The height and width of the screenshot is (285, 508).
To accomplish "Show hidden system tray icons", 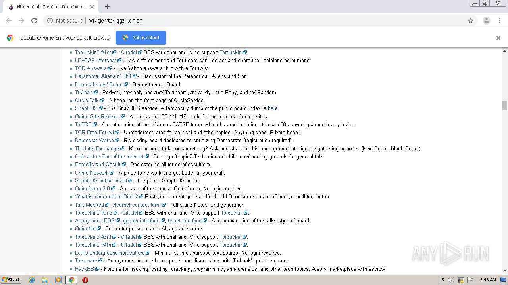I will [x=443, y=280].
